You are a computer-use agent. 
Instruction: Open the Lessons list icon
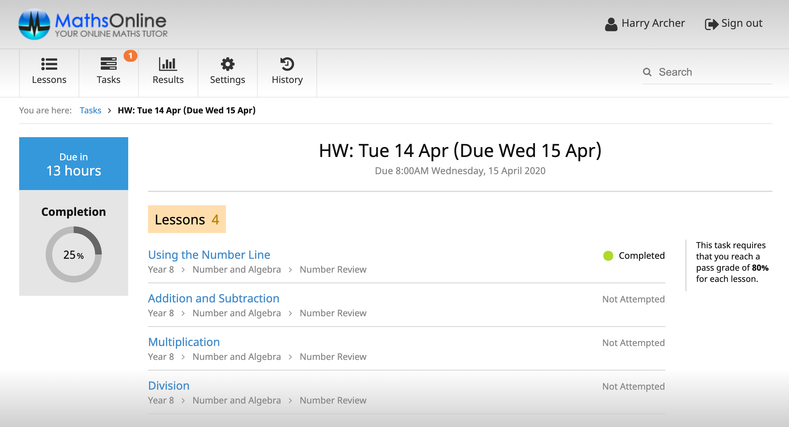pos(49,64)
